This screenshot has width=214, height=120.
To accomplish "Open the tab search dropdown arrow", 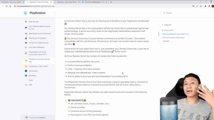I will (x=200, y=2).
